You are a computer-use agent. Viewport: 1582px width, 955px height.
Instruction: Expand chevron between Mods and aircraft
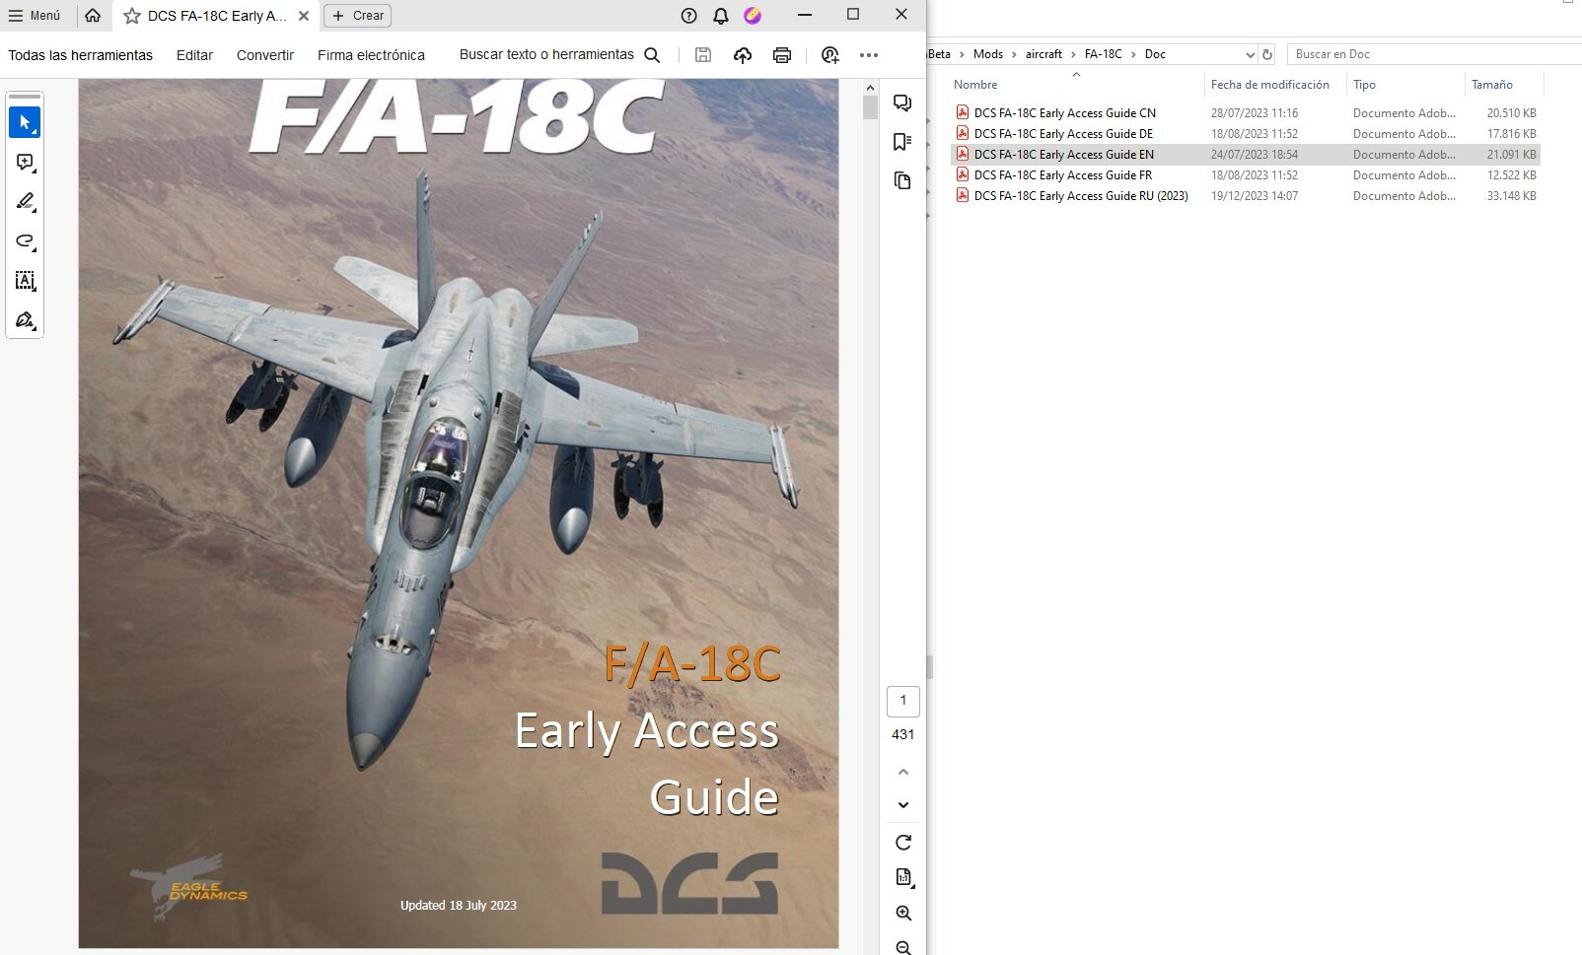pyautogui.click(x=1014, y=54)
